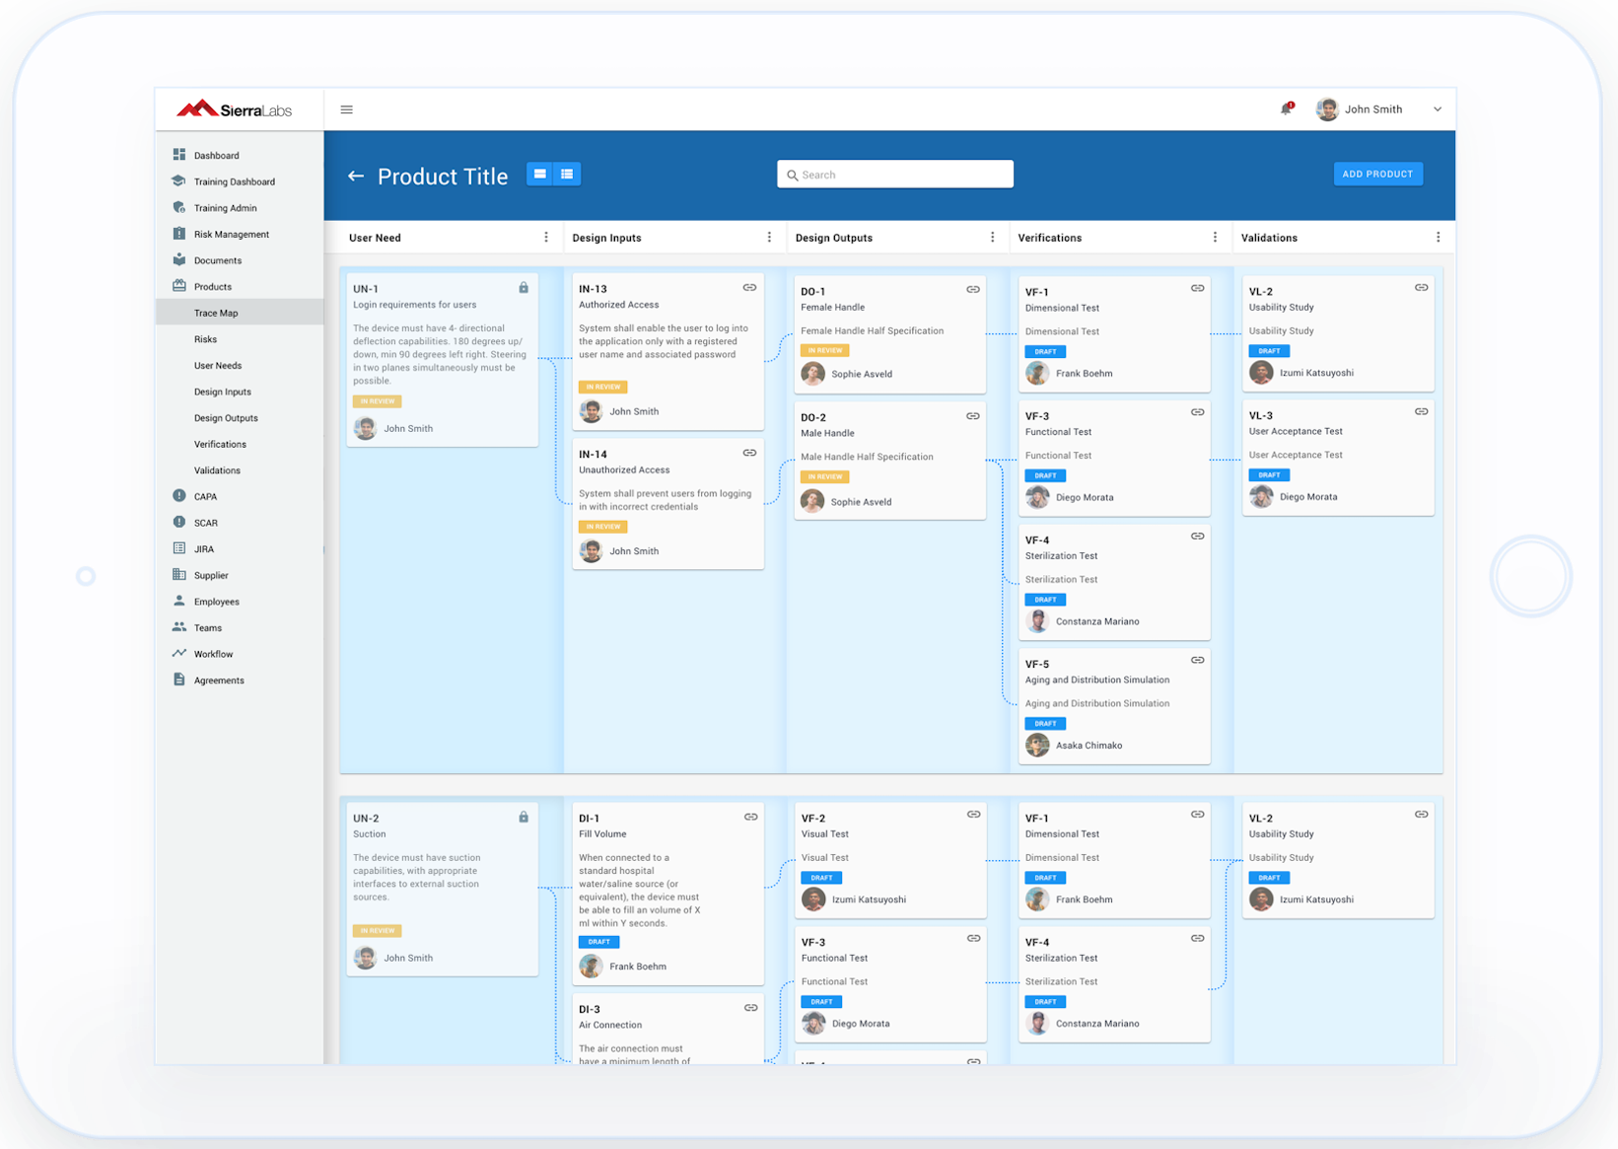Click the Add Product button

(1377, 175)
